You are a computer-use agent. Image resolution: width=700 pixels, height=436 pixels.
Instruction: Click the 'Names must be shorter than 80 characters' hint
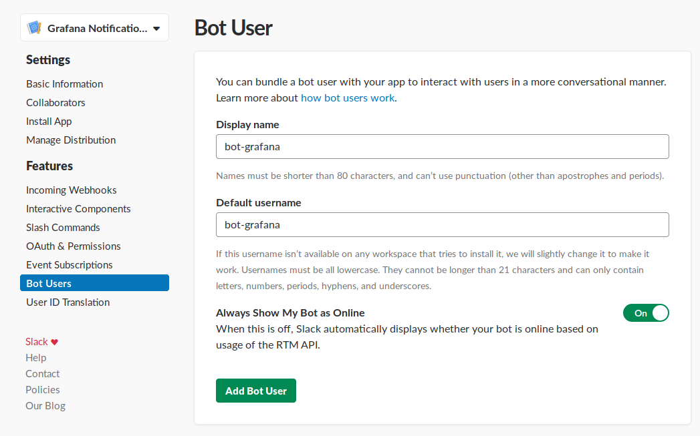pos(440,176)
